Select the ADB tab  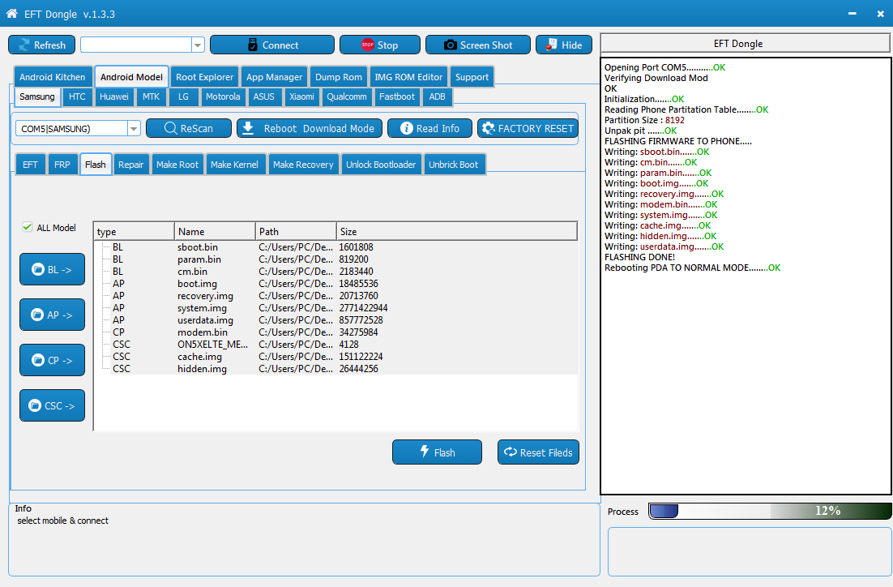click(437, 96)
